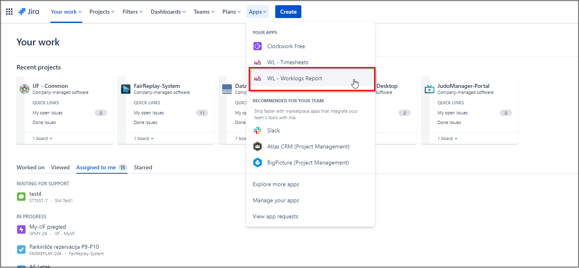Select the Assigned to me tab
Viewport: 579px width, 268px height.
click(x=102, y=167)
